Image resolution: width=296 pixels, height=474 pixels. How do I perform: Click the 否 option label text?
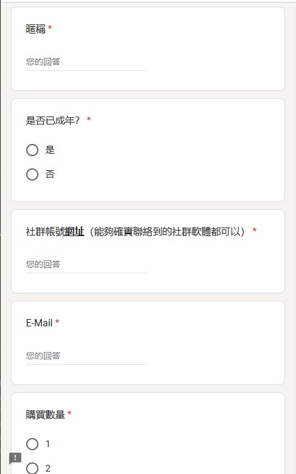(50, 174)
